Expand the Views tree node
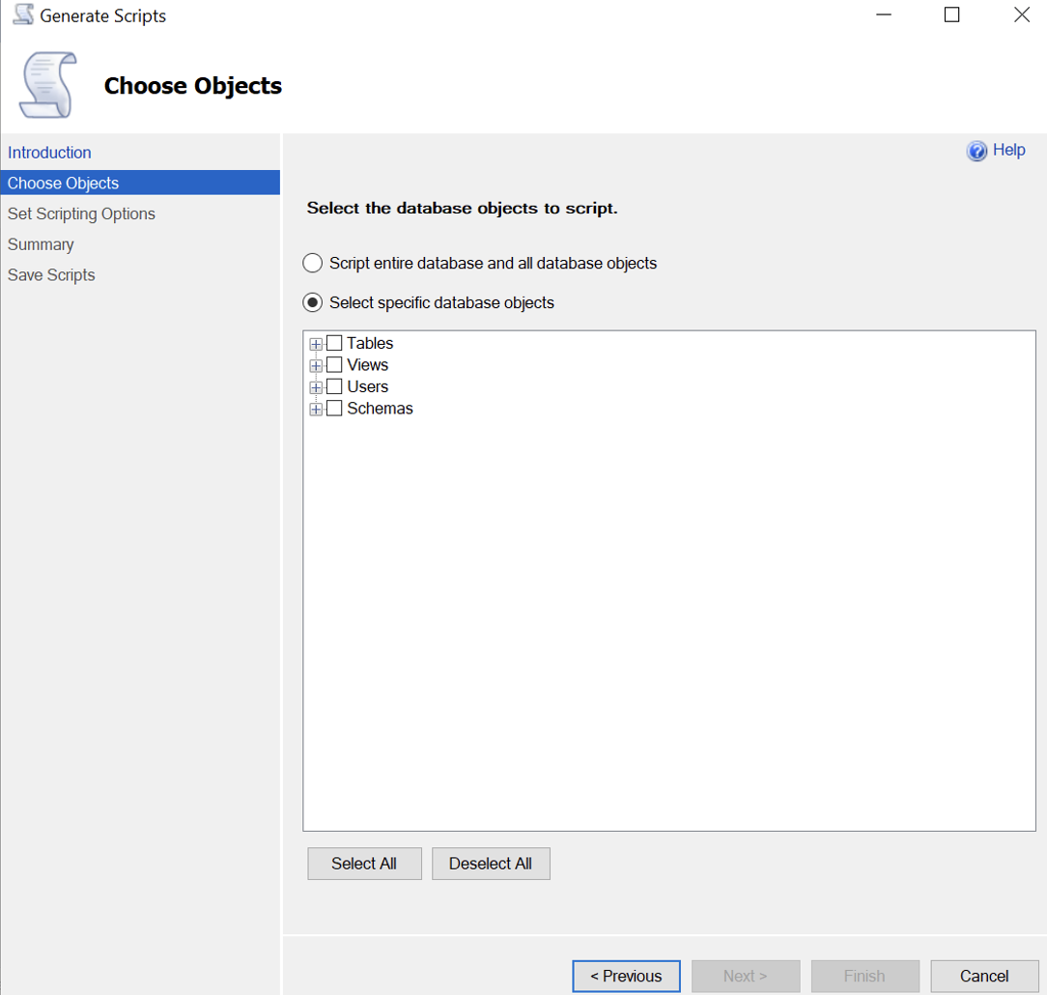The height and width of the screenshot is (995, 1047). (x=316, y=366)
